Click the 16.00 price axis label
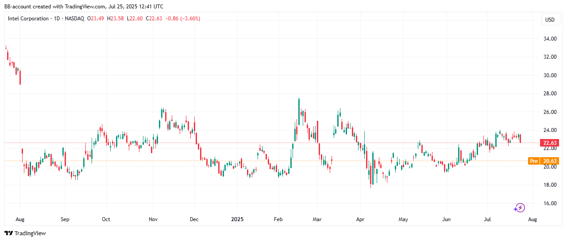The width and height of the screenshot is (567, 241). tap(551, 203)
